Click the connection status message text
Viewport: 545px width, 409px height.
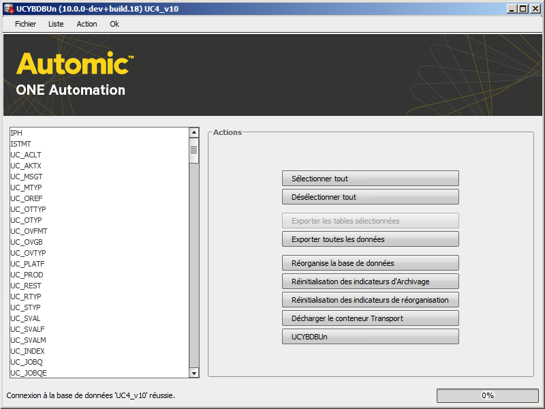[x=91, y=395]
